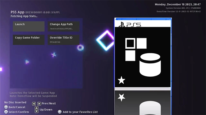The width and height of the screenshot is (206, 115).
Task: Click the 'No Disc Inserted' status text
Action: click(15, 102)
